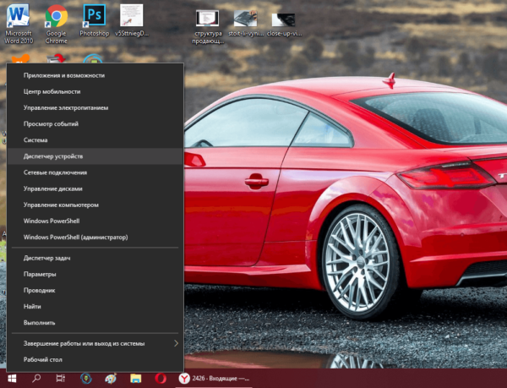The image size is (507, 388).
Task: Click the Windows Start button
Action: 12,379
